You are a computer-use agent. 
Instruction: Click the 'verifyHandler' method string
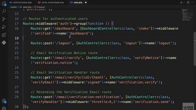45,102
